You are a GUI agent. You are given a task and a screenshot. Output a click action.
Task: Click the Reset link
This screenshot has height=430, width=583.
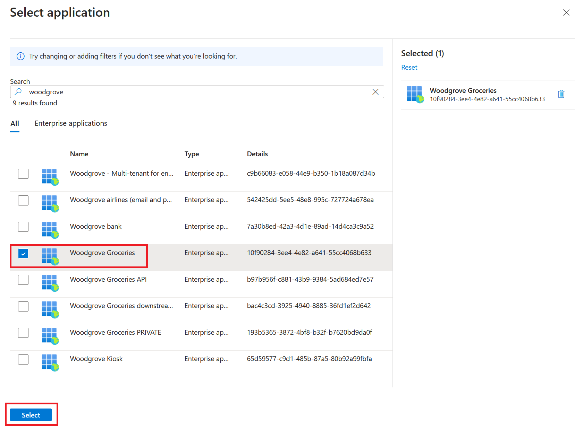point(409,68)
